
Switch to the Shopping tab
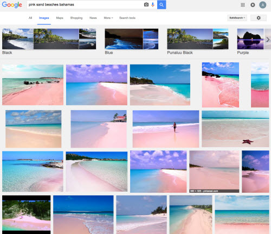[x=76, y=18]
